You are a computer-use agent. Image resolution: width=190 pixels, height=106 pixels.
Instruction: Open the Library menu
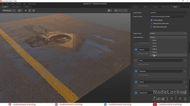[x=13, y=4]
